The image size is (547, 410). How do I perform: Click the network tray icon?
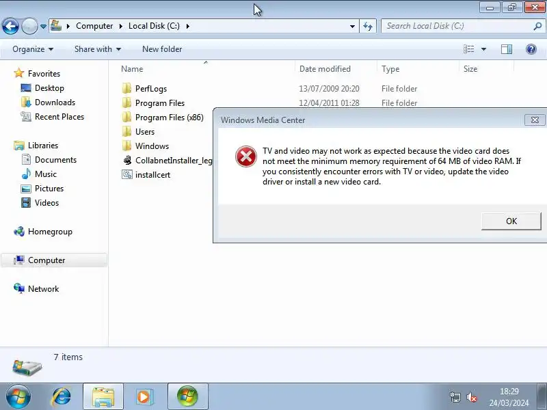click(455, 397)
